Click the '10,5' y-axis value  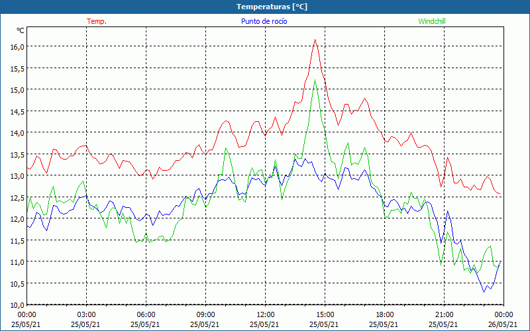tap(18, 284)
